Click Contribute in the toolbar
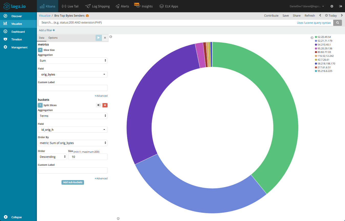The height and width of the screenshot is (221, 345). coord(271,16)
